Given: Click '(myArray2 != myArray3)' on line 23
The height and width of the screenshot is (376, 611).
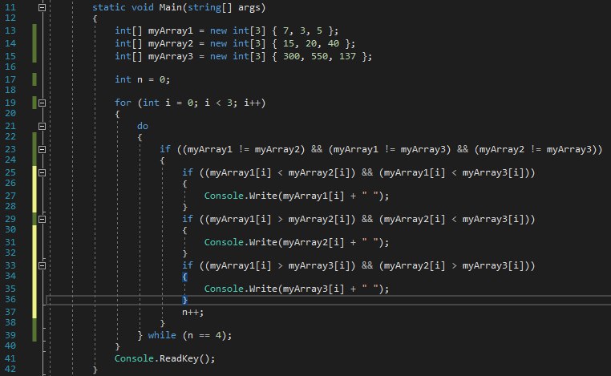Looking at the screenshot, I should point(536,149).
